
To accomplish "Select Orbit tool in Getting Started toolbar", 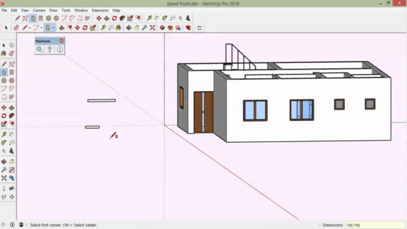I will [128, 27].
